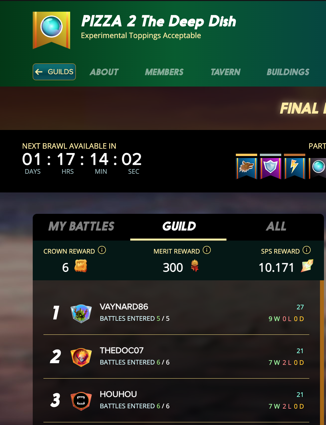Open the Members menu item
The width and height of the screenshot is (326, 425).
click(164, 72)
